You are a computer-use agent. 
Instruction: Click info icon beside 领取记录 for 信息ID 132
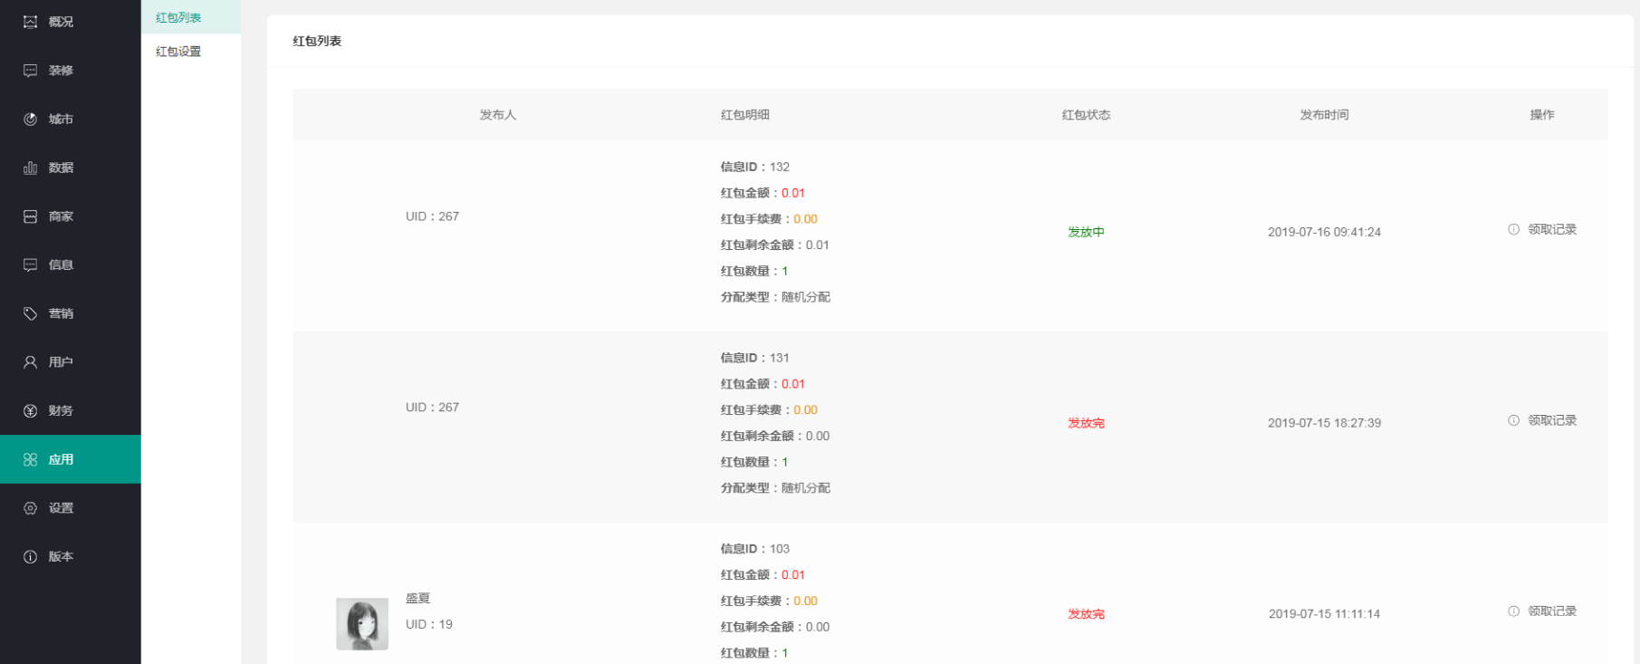1513,230
